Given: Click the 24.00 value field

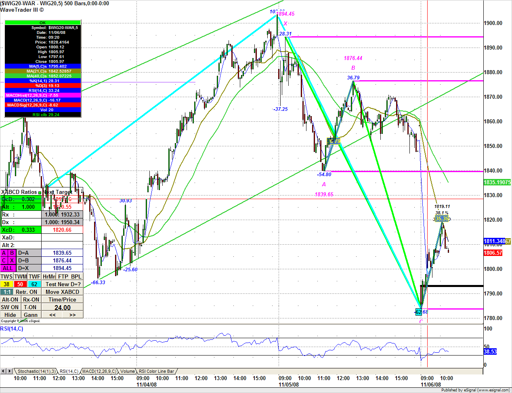Looking at the screenshot, I should pos(63,308).
